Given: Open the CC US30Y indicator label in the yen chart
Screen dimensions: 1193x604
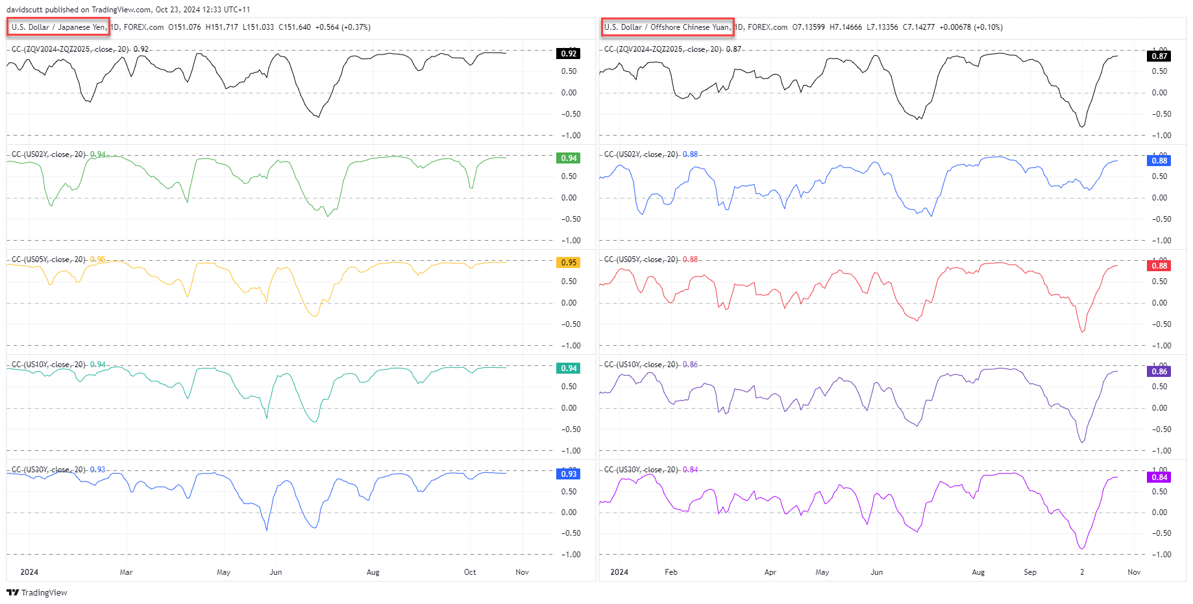Looking at the screenshot, I should click(x=49, y=470).
